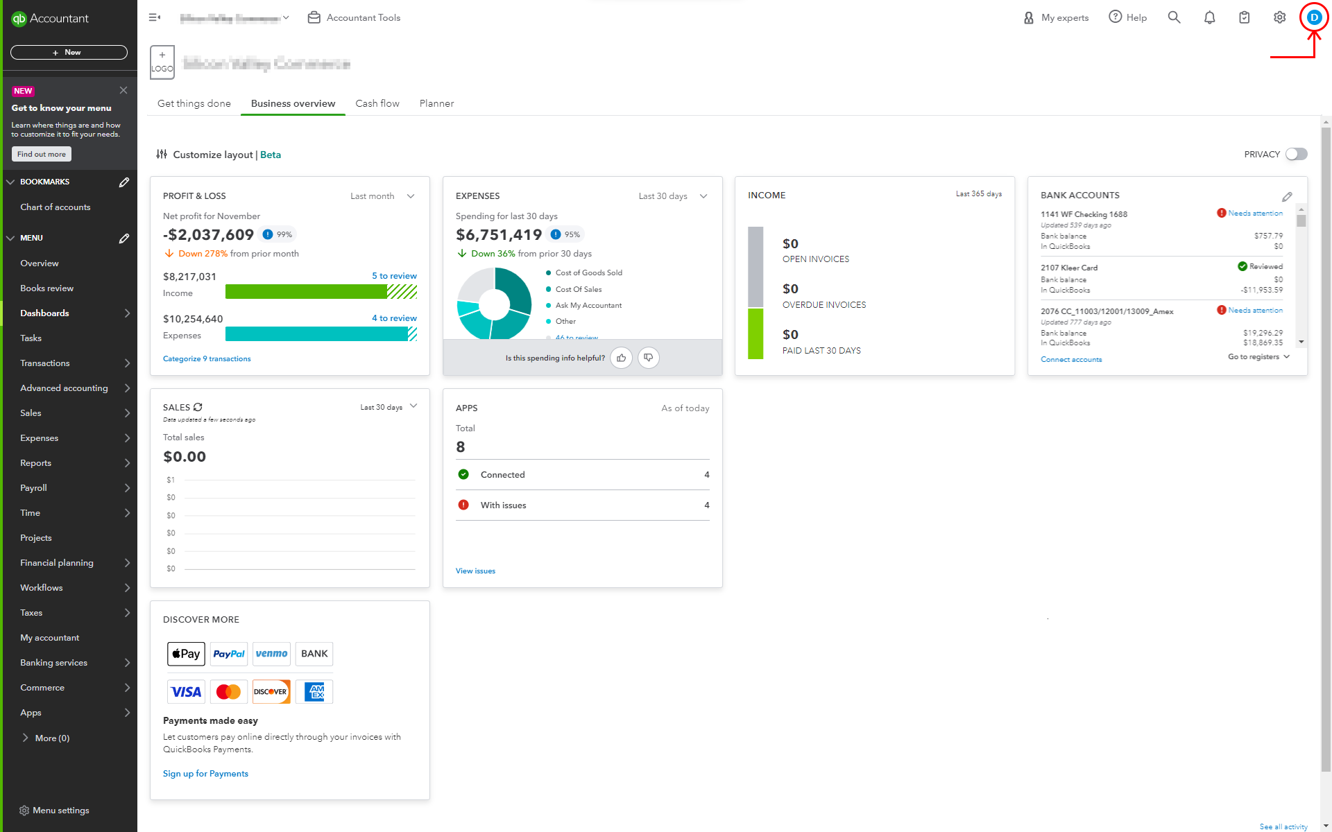Click the PayPal payment icon
Viewport: 1332px width, 832px height.
[x=229, y=654]
